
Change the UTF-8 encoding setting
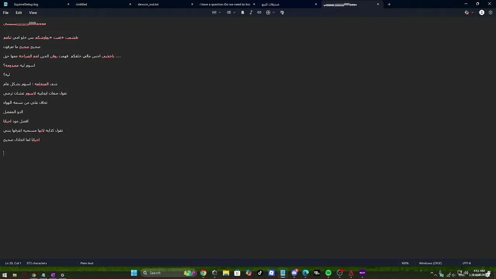[x=467, y=263]
